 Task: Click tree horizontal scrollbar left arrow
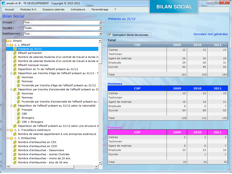[8, 166]
